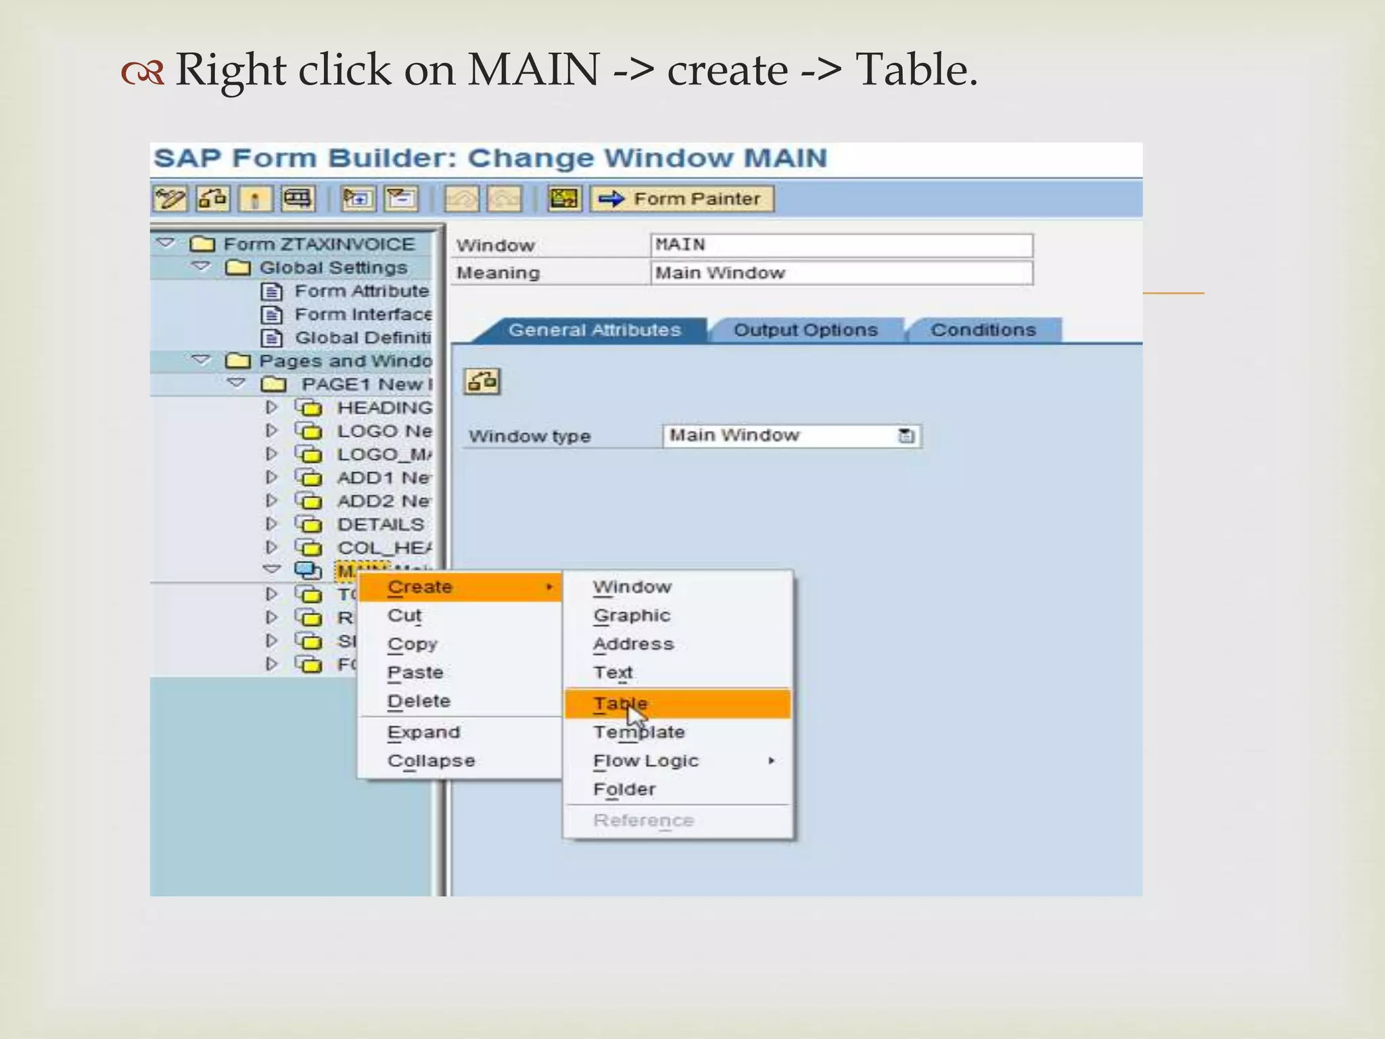The height and width of the screenshot is (1039, 1385).
Task: Select the Form Interface tree node
Action: [x=362, y=315]
